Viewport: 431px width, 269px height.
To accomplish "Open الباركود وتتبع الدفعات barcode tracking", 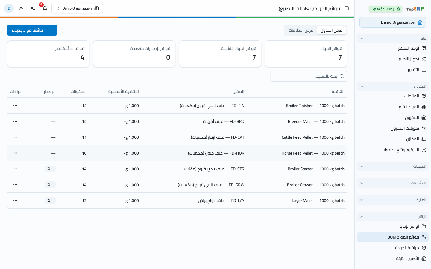I will click(393, 150).
